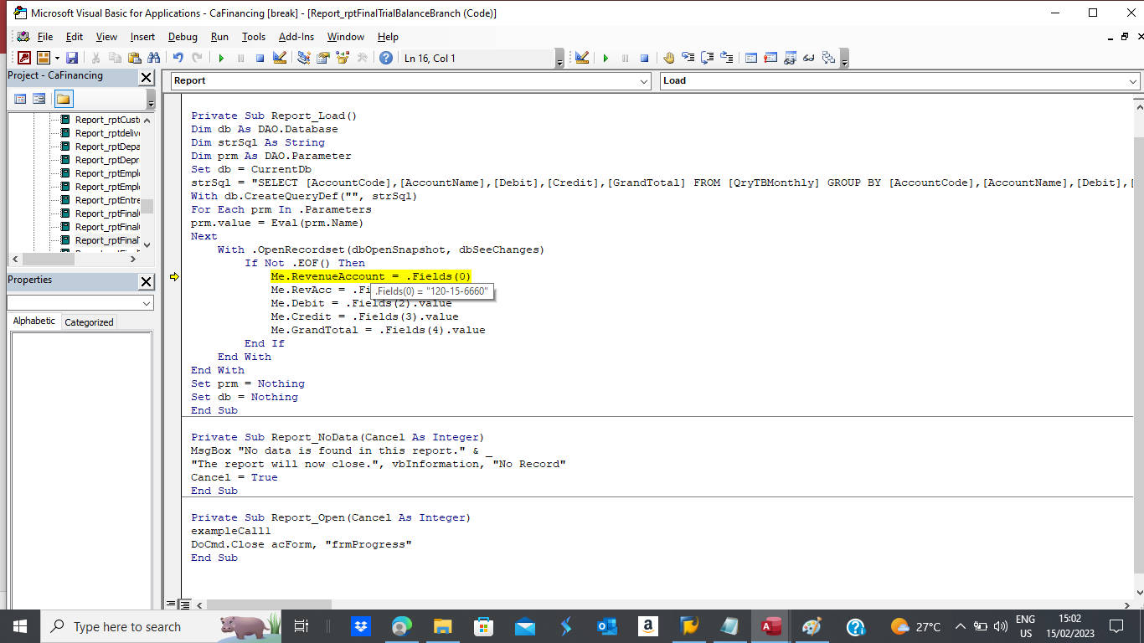Open the Locals Window icon
The image size is (1144, 643).
click(750, 58)
